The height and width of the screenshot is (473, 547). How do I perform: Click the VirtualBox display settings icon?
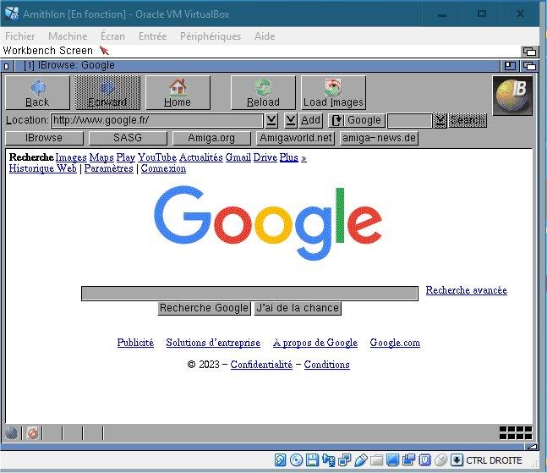click(392, 460)
